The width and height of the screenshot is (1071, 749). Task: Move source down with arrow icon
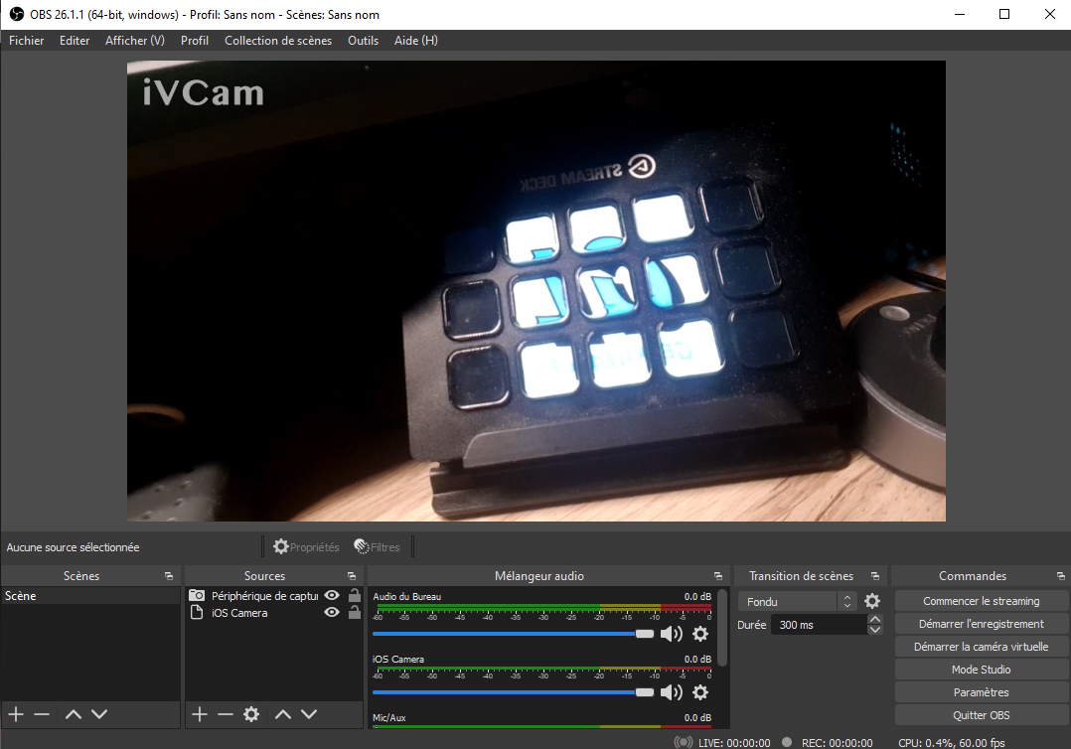tap(309, 714)
